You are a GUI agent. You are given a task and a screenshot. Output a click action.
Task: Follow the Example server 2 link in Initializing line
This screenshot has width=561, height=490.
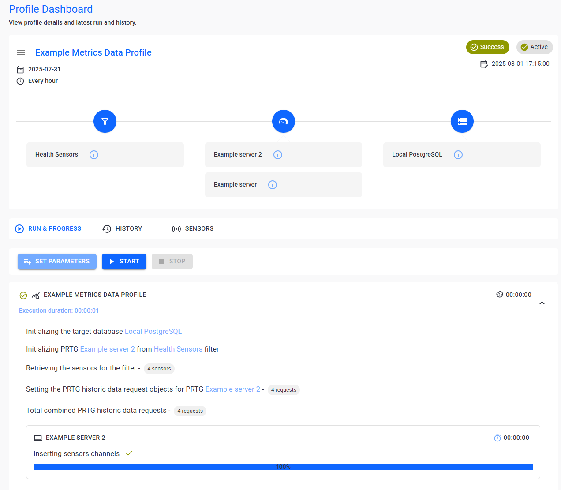click(108, 349)
